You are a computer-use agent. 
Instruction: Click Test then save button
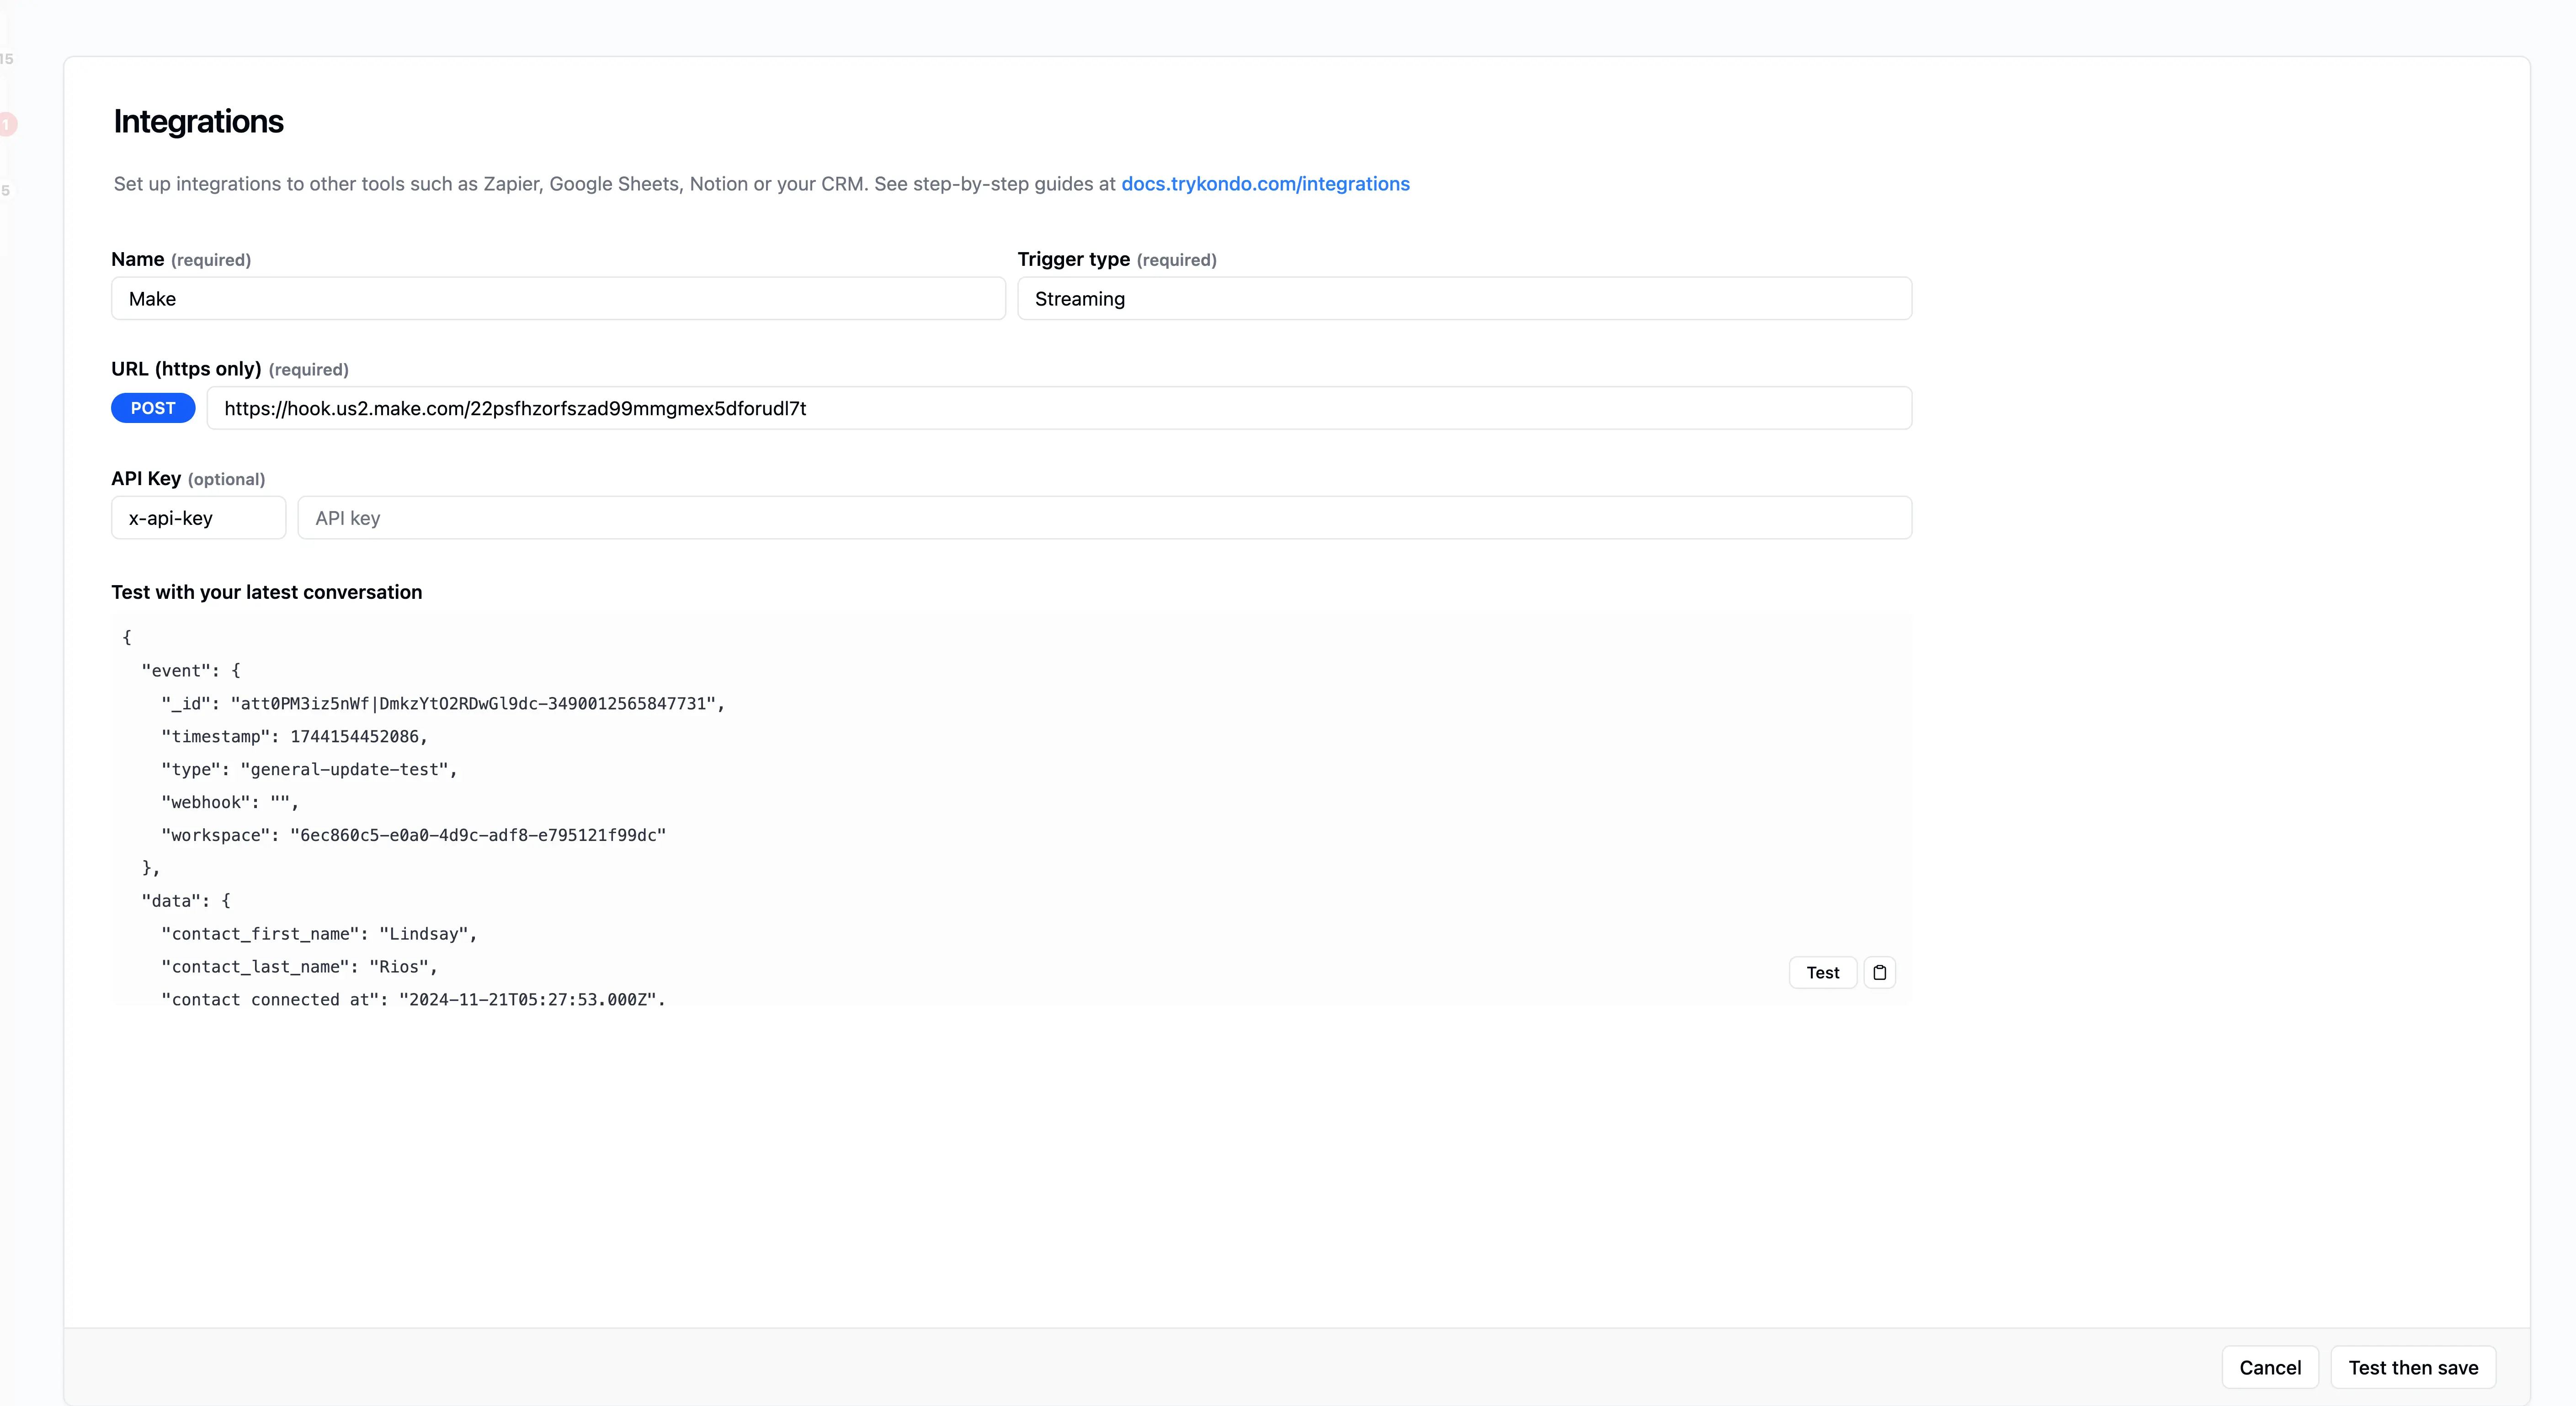(2413, 1367)
